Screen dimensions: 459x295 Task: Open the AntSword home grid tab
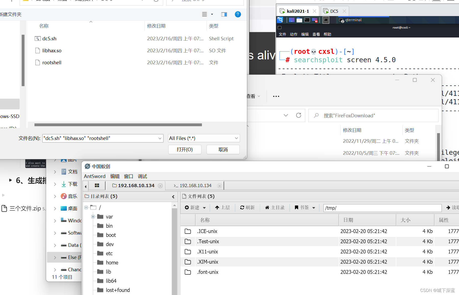(x=97, y=185)
